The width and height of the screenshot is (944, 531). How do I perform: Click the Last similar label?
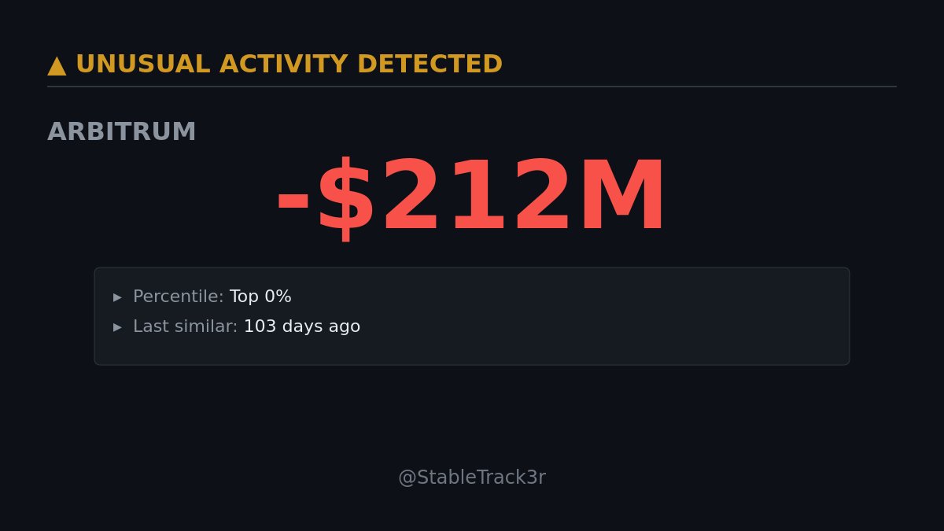pyautogui.click(x=185, y=327)
